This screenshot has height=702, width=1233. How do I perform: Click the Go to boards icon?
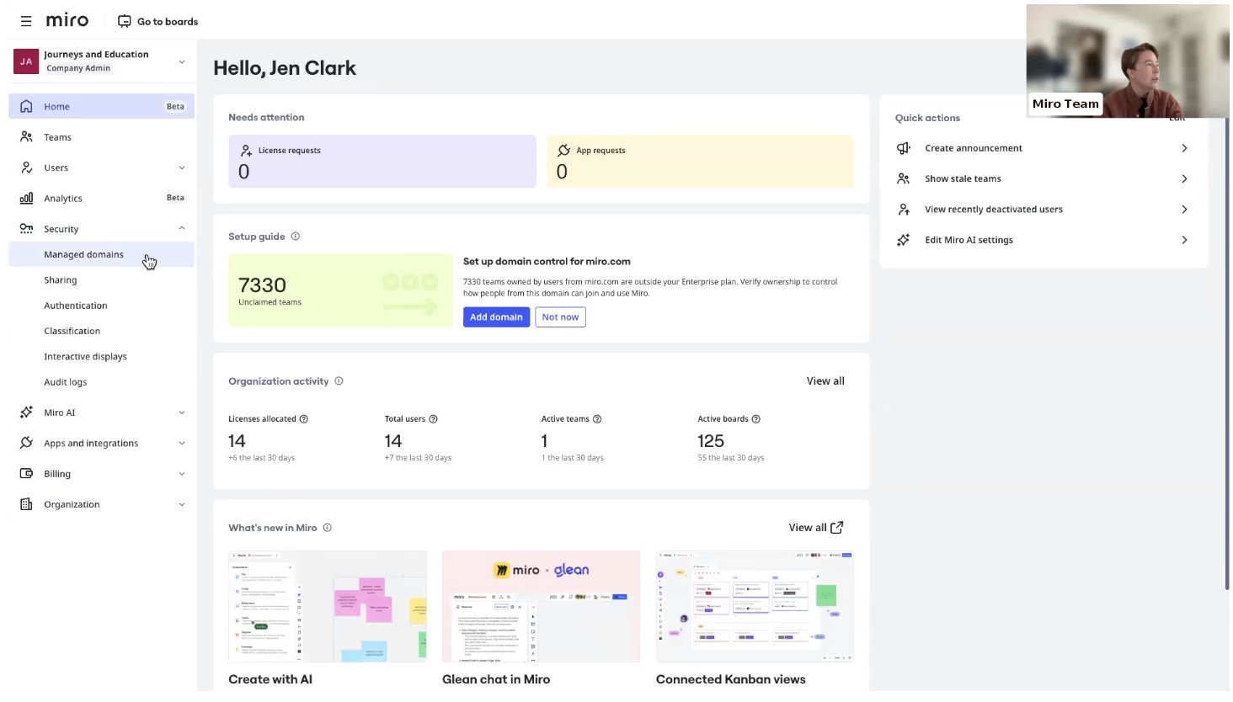point(125,21)
